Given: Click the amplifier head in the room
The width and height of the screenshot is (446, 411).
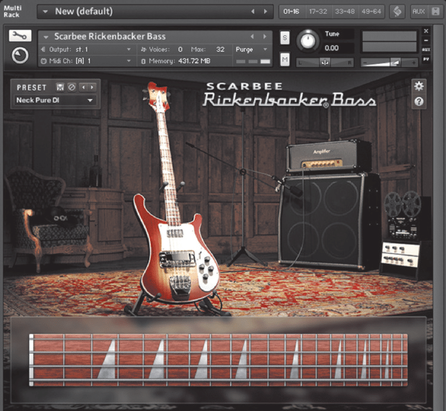Looking at the screenshot, I should (329, 156).
